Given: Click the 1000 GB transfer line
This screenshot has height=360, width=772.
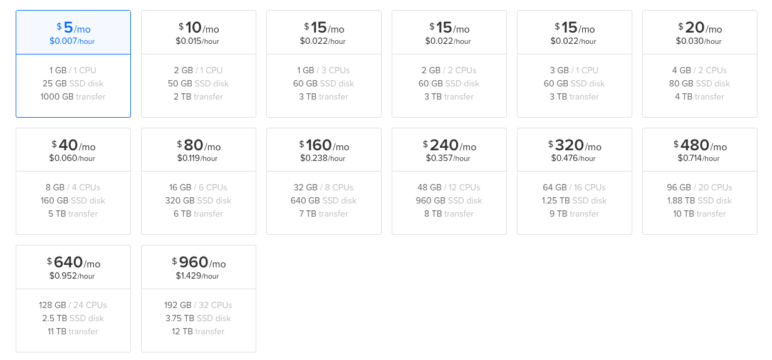Looking at the screenshot, I should tap(73, 96).
